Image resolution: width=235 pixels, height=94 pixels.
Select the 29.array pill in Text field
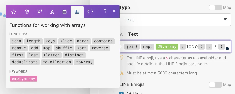pos(167,47)
